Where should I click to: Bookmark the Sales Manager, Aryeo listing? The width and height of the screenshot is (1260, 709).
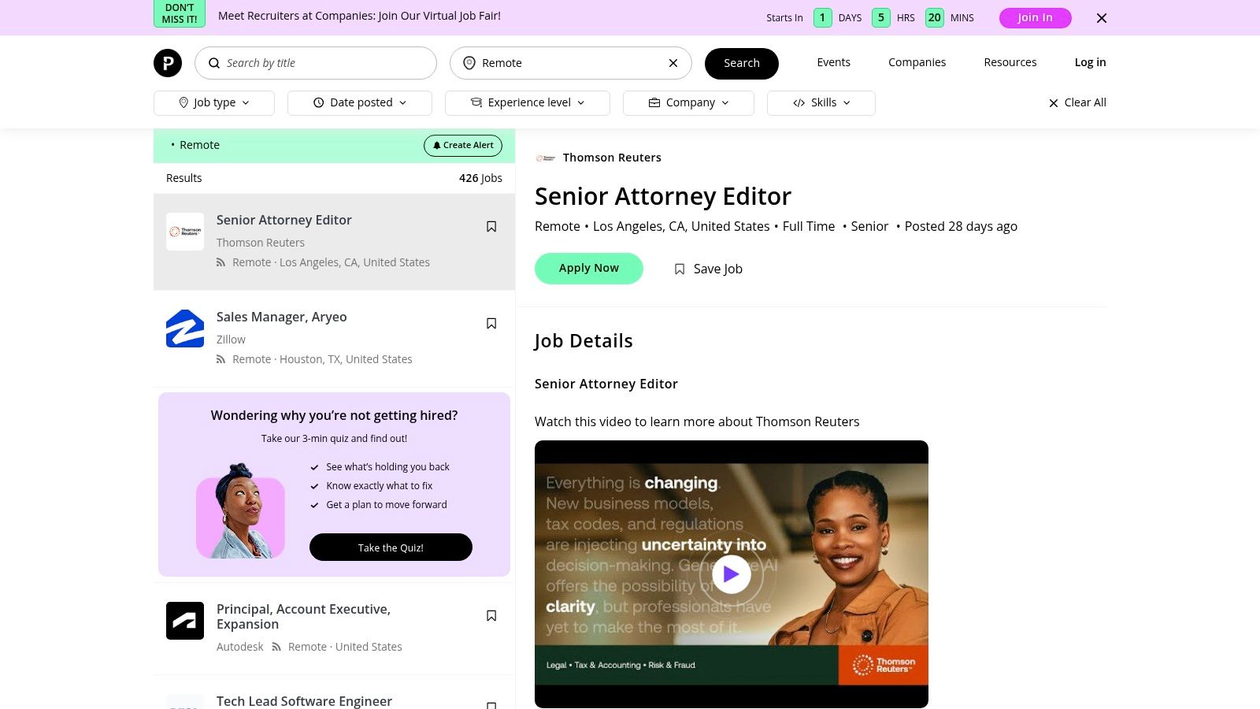pos(491,324)
